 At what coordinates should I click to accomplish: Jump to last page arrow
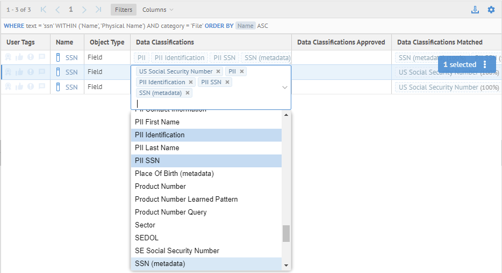coord(98,10)
